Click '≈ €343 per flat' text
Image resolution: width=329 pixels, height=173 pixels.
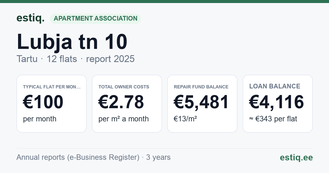coord(273,119)
